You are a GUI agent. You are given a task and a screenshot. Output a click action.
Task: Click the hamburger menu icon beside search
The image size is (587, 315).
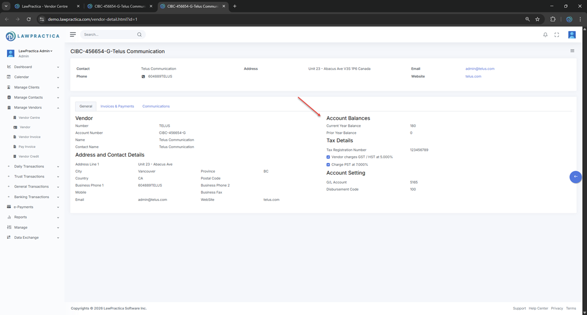(73, 35)
